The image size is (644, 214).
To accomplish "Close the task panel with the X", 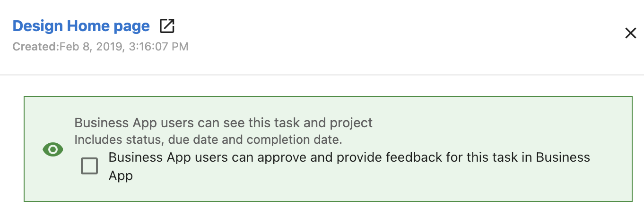I will [x=631, y=33].
